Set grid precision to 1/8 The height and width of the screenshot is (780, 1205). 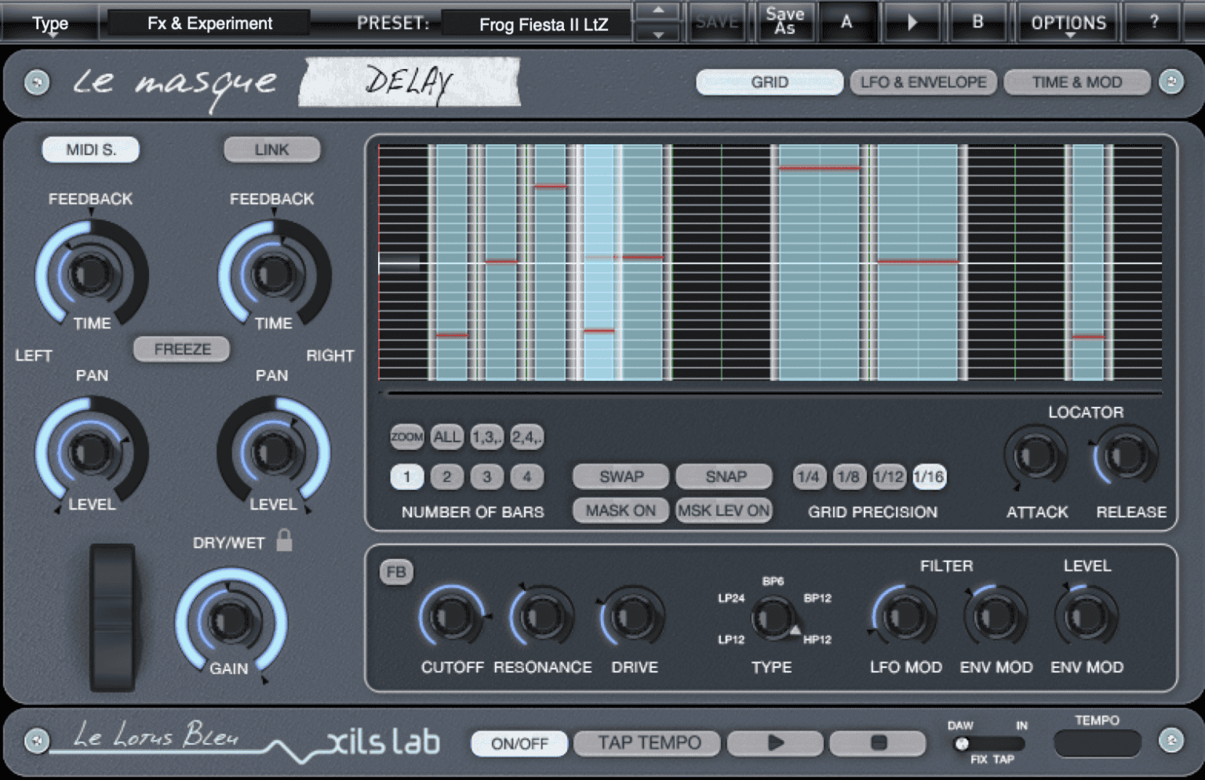click(849, 477)
